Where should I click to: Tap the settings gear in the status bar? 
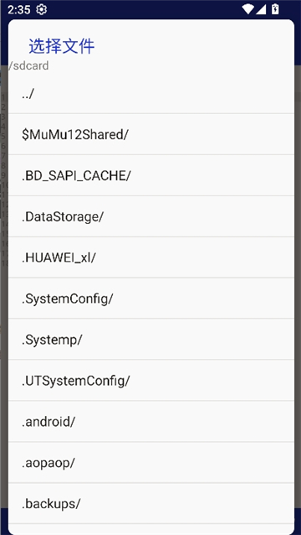point(42,9)
